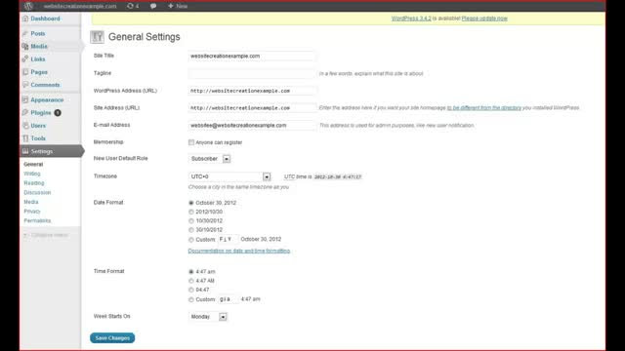Click the E-mail Address field
625x351 pixels.
[252, 126]
